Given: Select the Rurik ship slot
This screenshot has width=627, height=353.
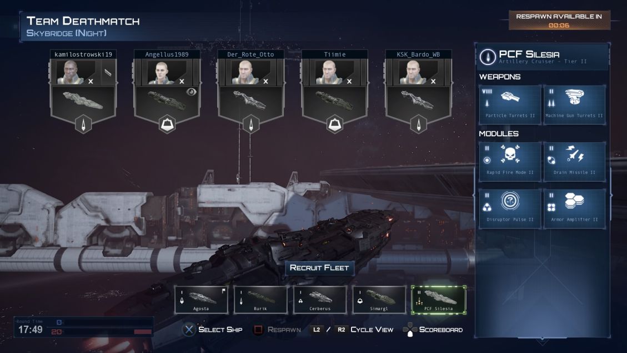Looking at the screenshot, I should [260, 300].
